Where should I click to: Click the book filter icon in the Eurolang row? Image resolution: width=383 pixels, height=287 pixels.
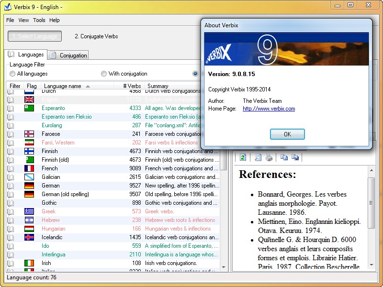pos(11,125)
